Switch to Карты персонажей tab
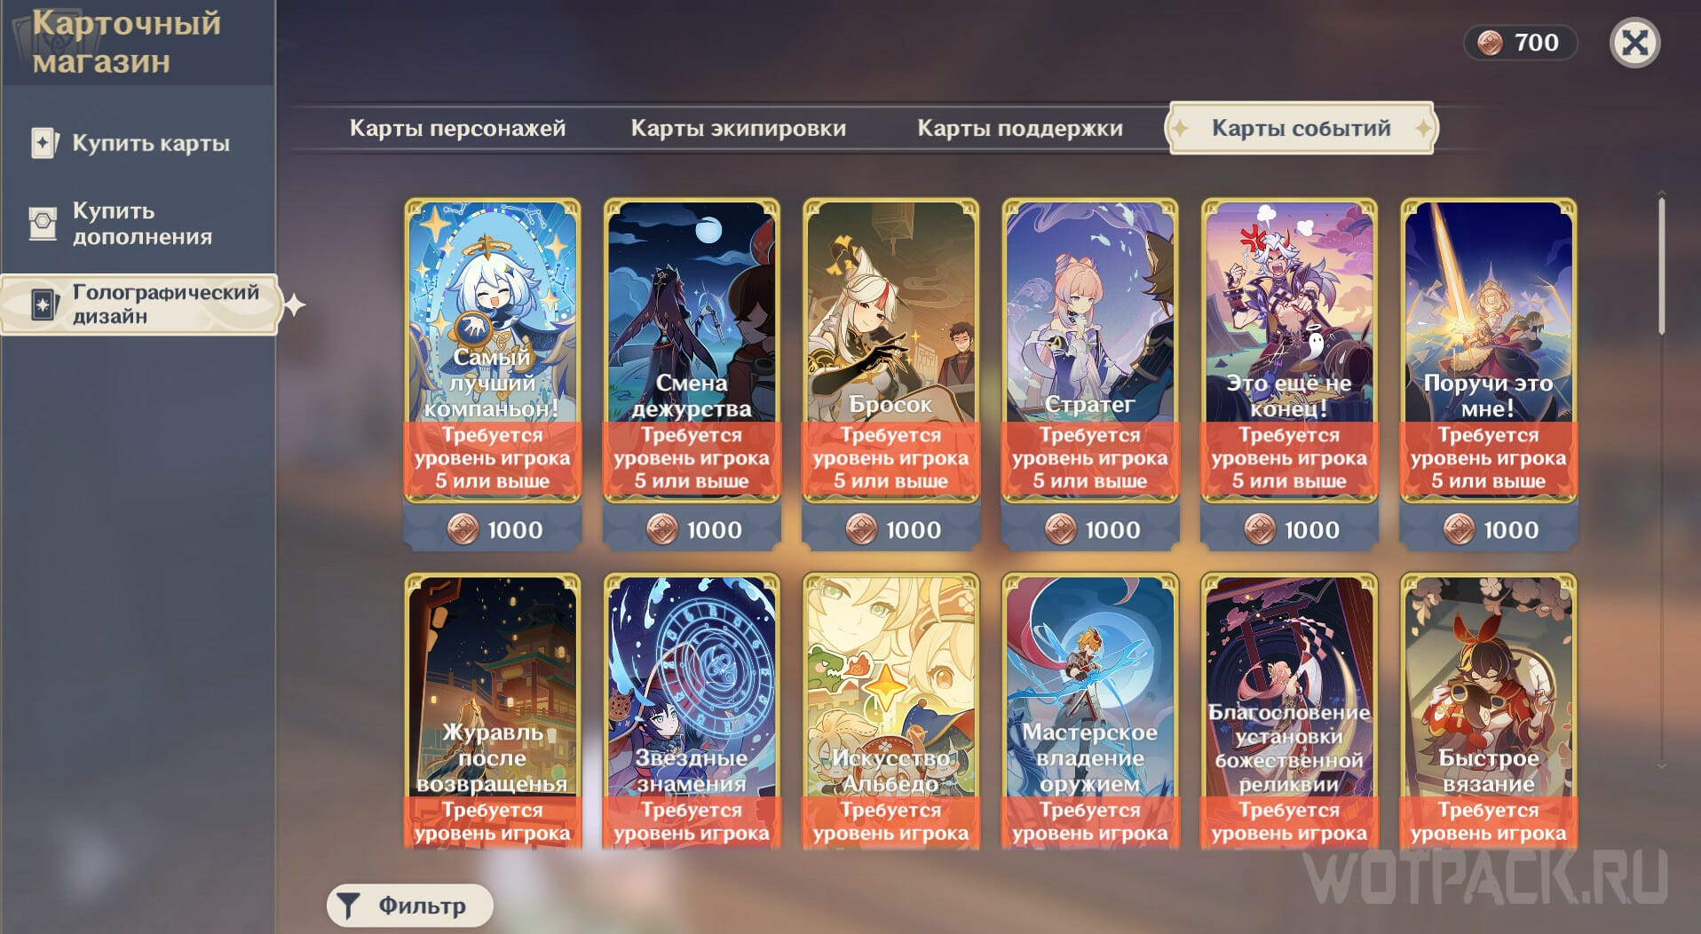Viewport: 1701px width, 934px height. [x=457, y=129]
